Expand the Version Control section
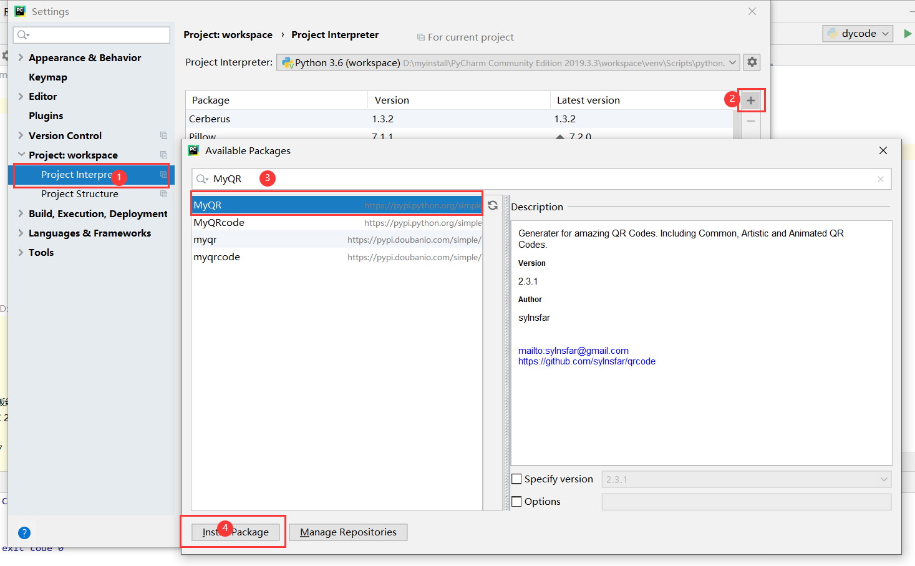The image size is (915, 566). 21,135
